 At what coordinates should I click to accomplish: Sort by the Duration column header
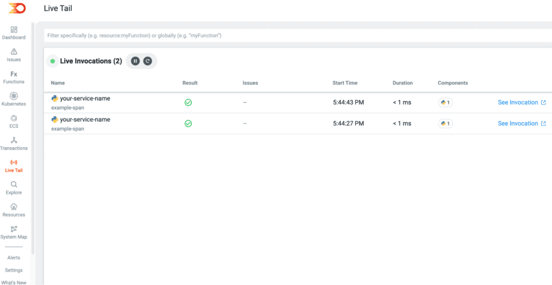tap(403, 83)
